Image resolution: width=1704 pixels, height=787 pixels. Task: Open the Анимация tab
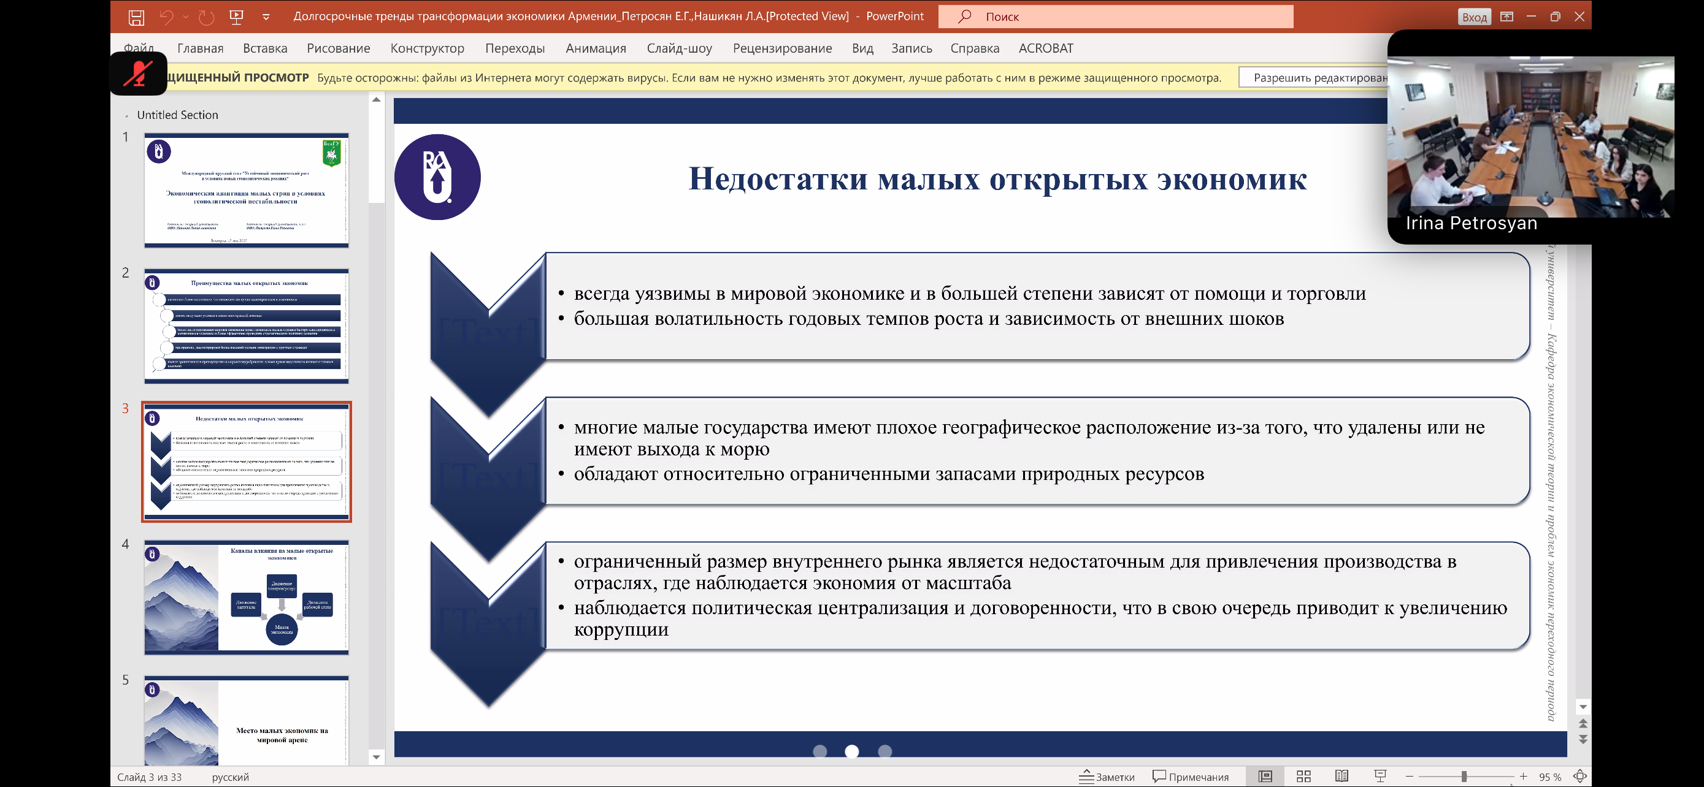tap(596, 48)
